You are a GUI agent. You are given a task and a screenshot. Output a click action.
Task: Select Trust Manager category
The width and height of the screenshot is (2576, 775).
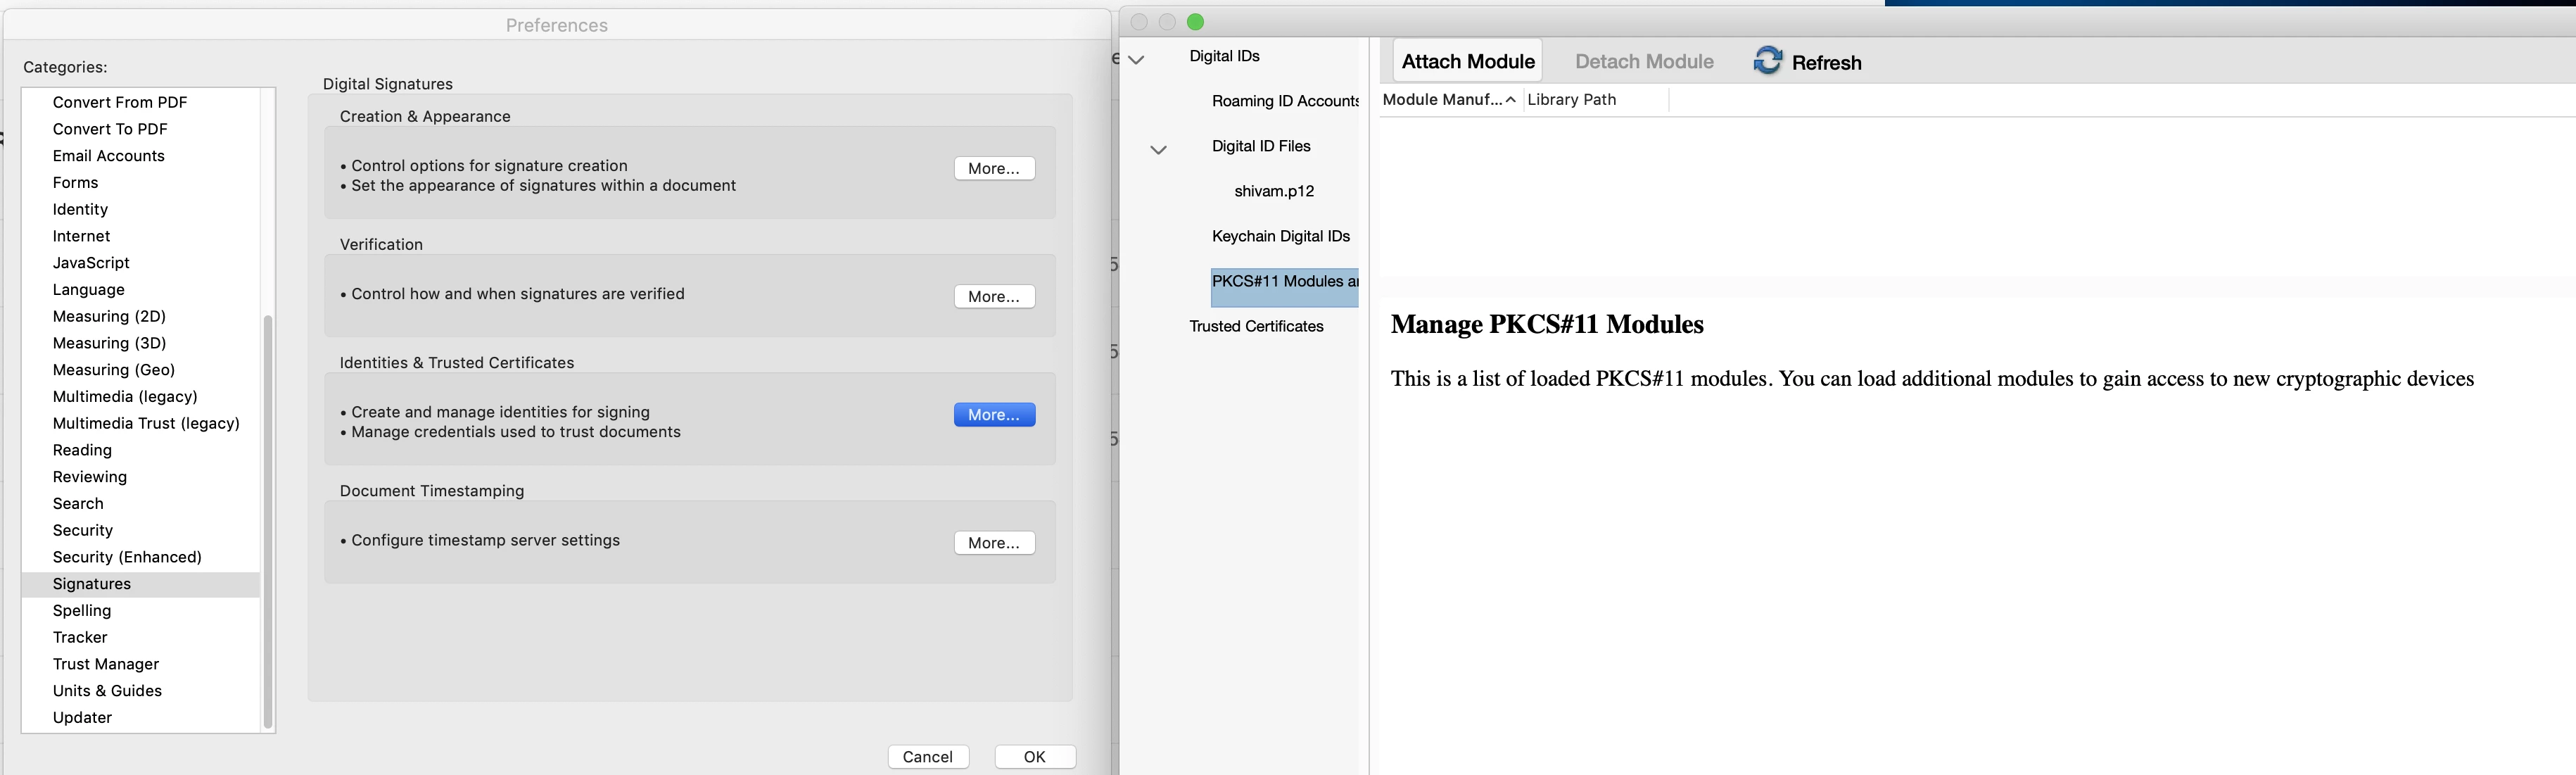[x=106, y=664]
